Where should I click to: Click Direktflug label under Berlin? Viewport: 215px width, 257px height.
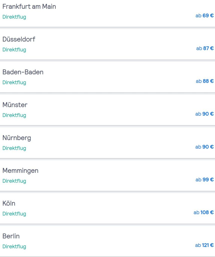click(x=14, y=246)
